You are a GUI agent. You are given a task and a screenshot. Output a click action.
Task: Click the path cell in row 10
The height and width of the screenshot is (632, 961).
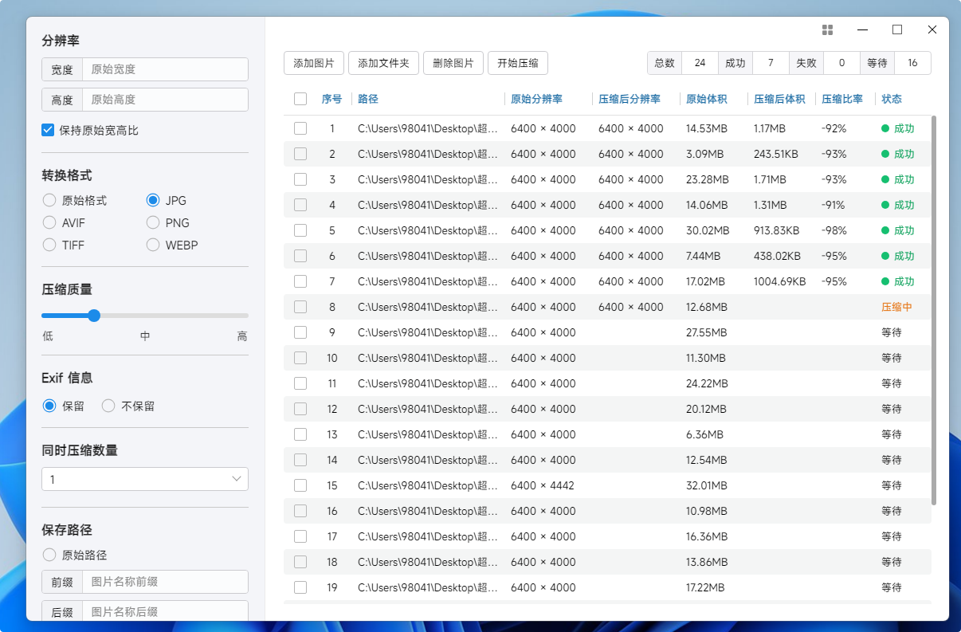[428, 358]
